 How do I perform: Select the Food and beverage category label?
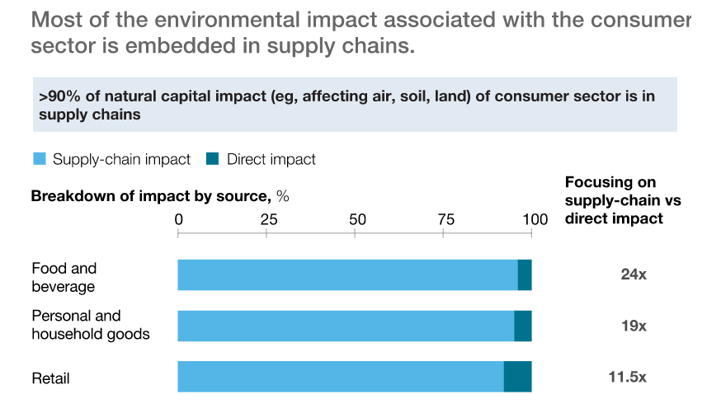point(64,277)
